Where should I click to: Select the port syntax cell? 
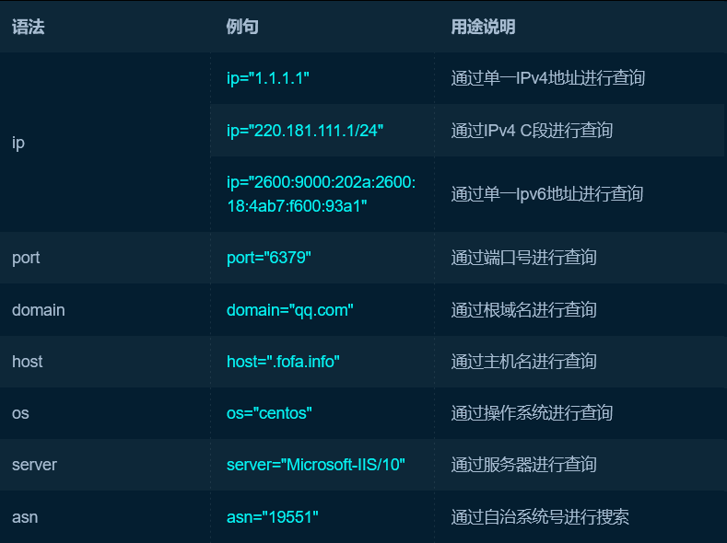(x=26, y=258)
